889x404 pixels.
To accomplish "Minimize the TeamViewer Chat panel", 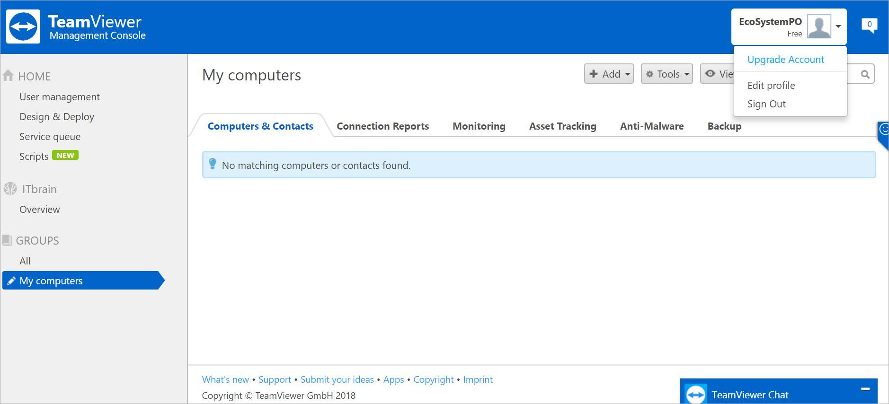I will point(865,389).
